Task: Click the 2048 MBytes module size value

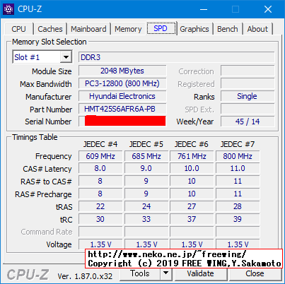Action: (122, 71)
